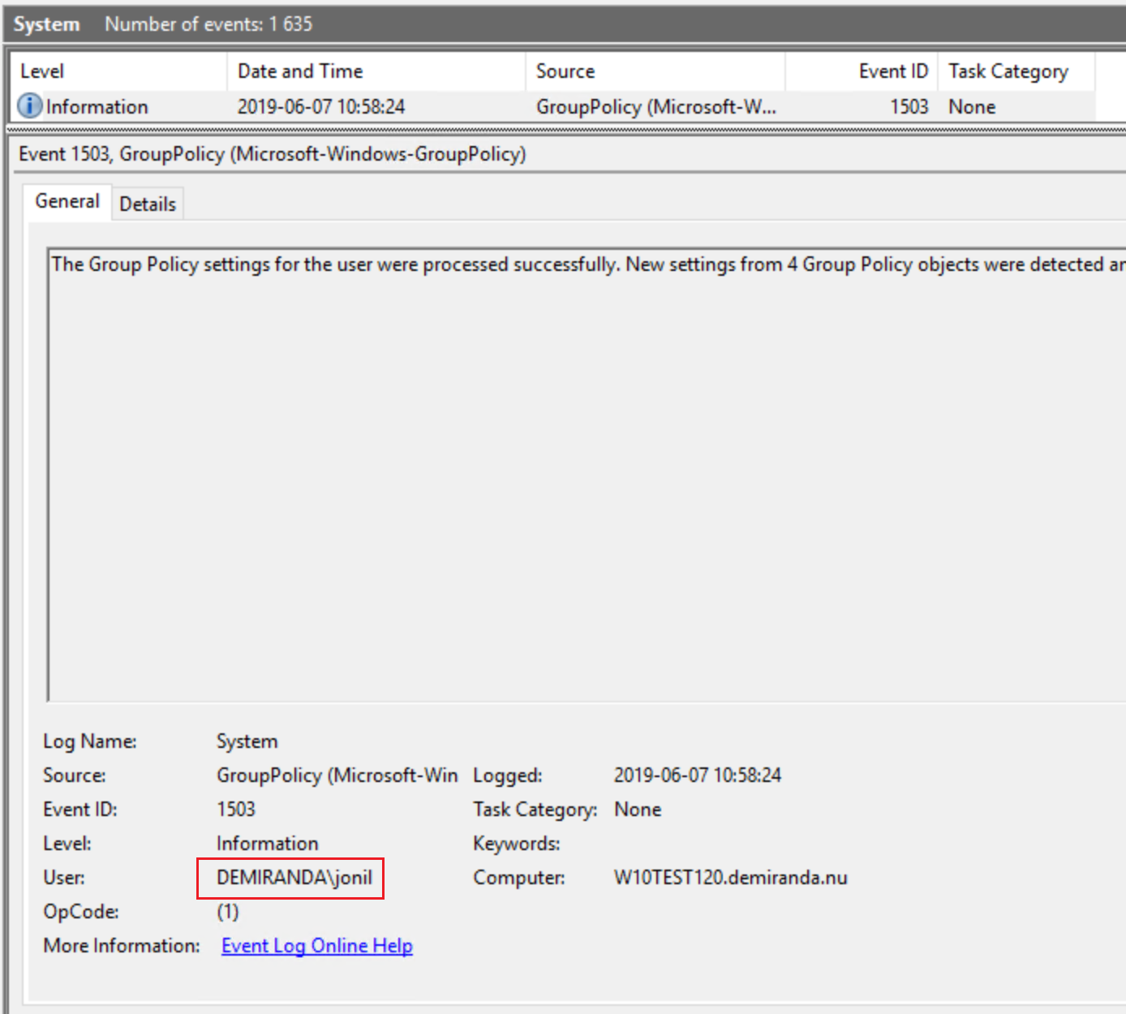Click the Computer value W10TEST120.demiranda.nu
Viewport: 1126px width, 1014px height.
point(731,877)
